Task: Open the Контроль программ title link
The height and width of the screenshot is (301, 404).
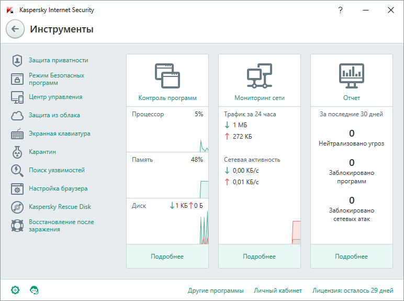Action: tap(167, 98)
